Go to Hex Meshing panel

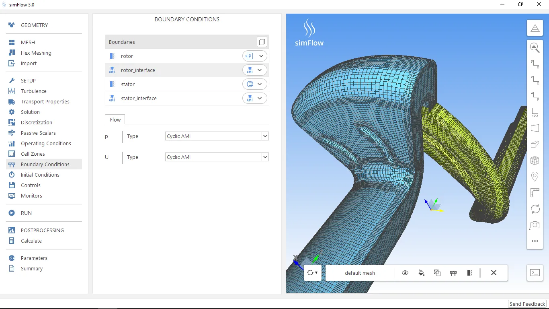[x=36, y=53]
